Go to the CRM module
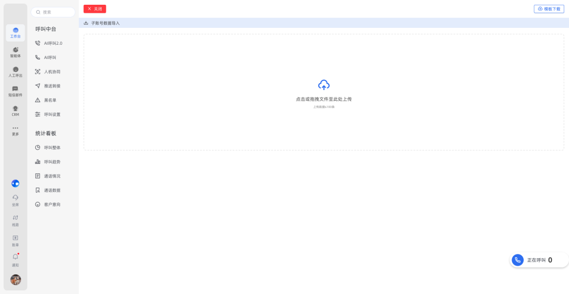 tap(15, 111)
